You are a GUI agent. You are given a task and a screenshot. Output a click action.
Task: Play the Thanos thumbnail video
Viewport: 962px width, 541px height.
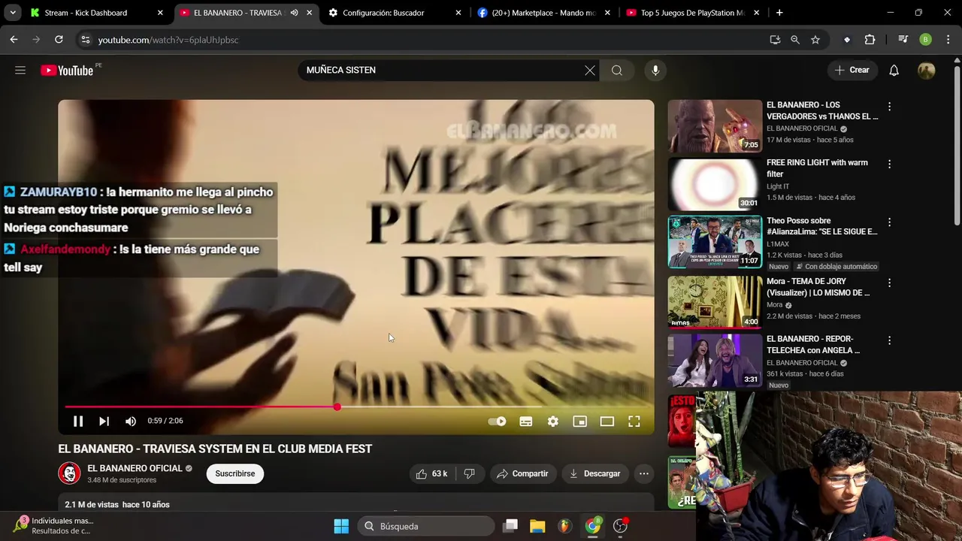[x=715, y=126]
